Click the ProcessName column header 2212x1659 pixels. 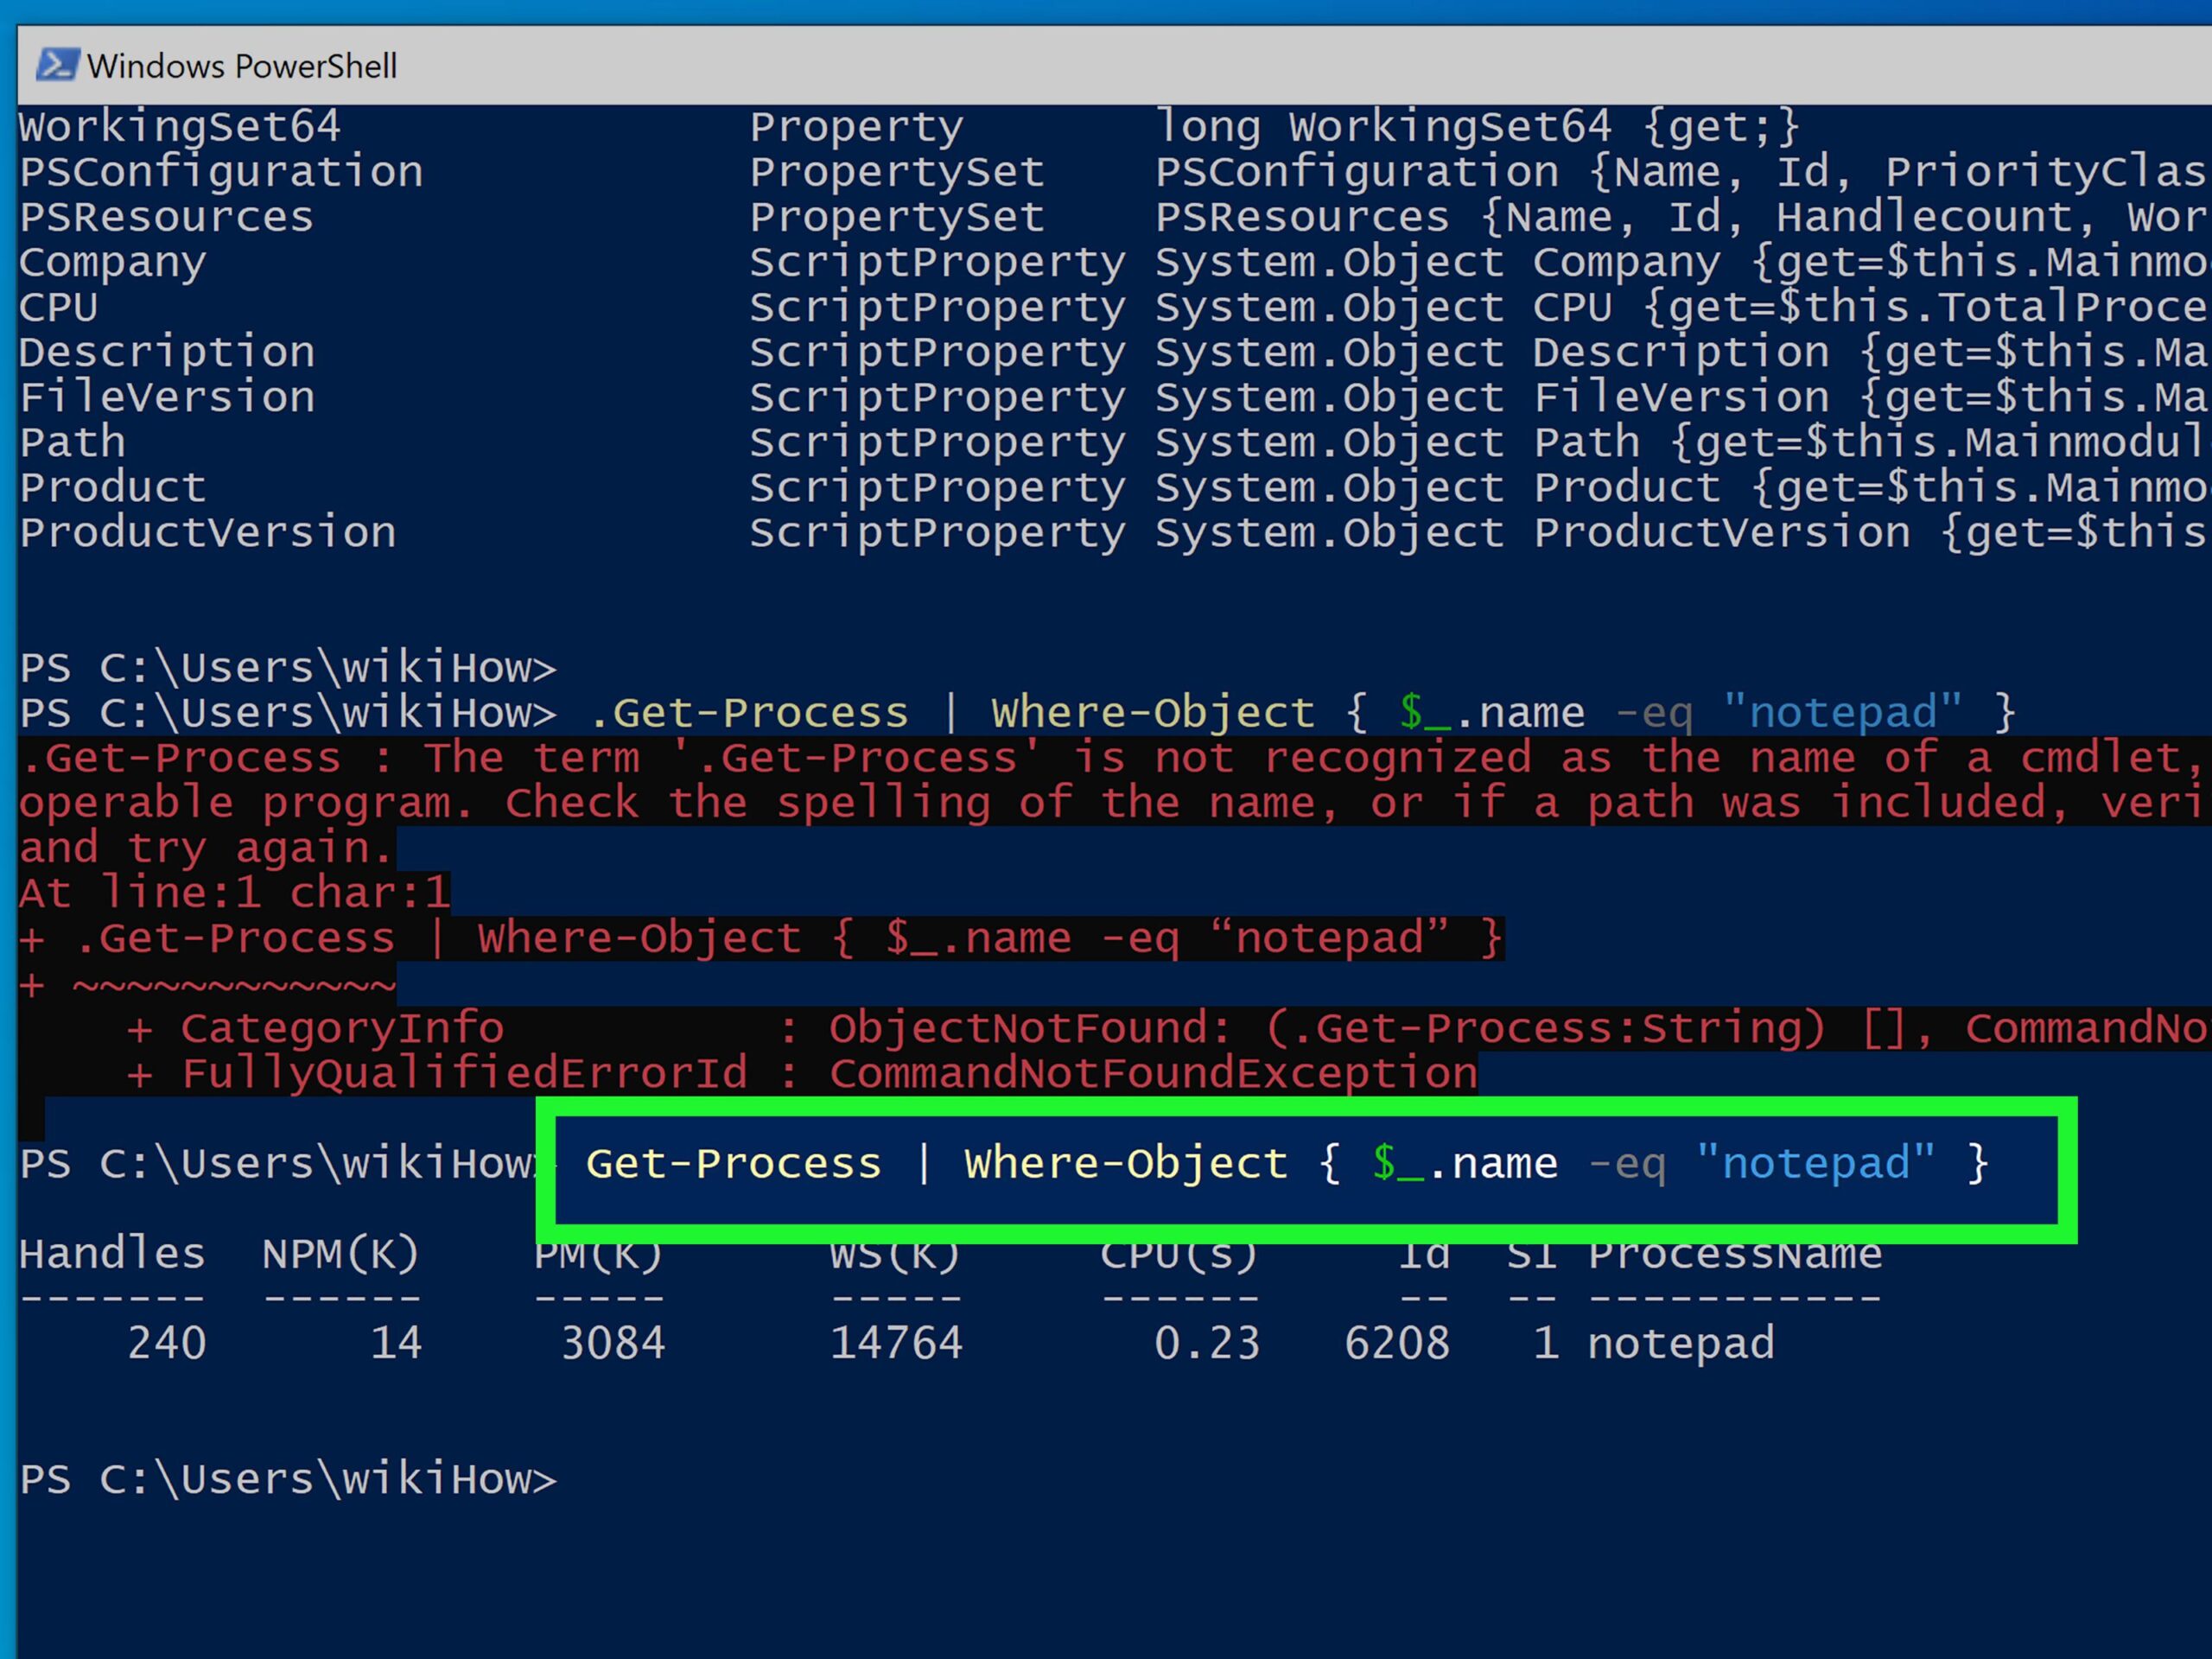1735,1253
